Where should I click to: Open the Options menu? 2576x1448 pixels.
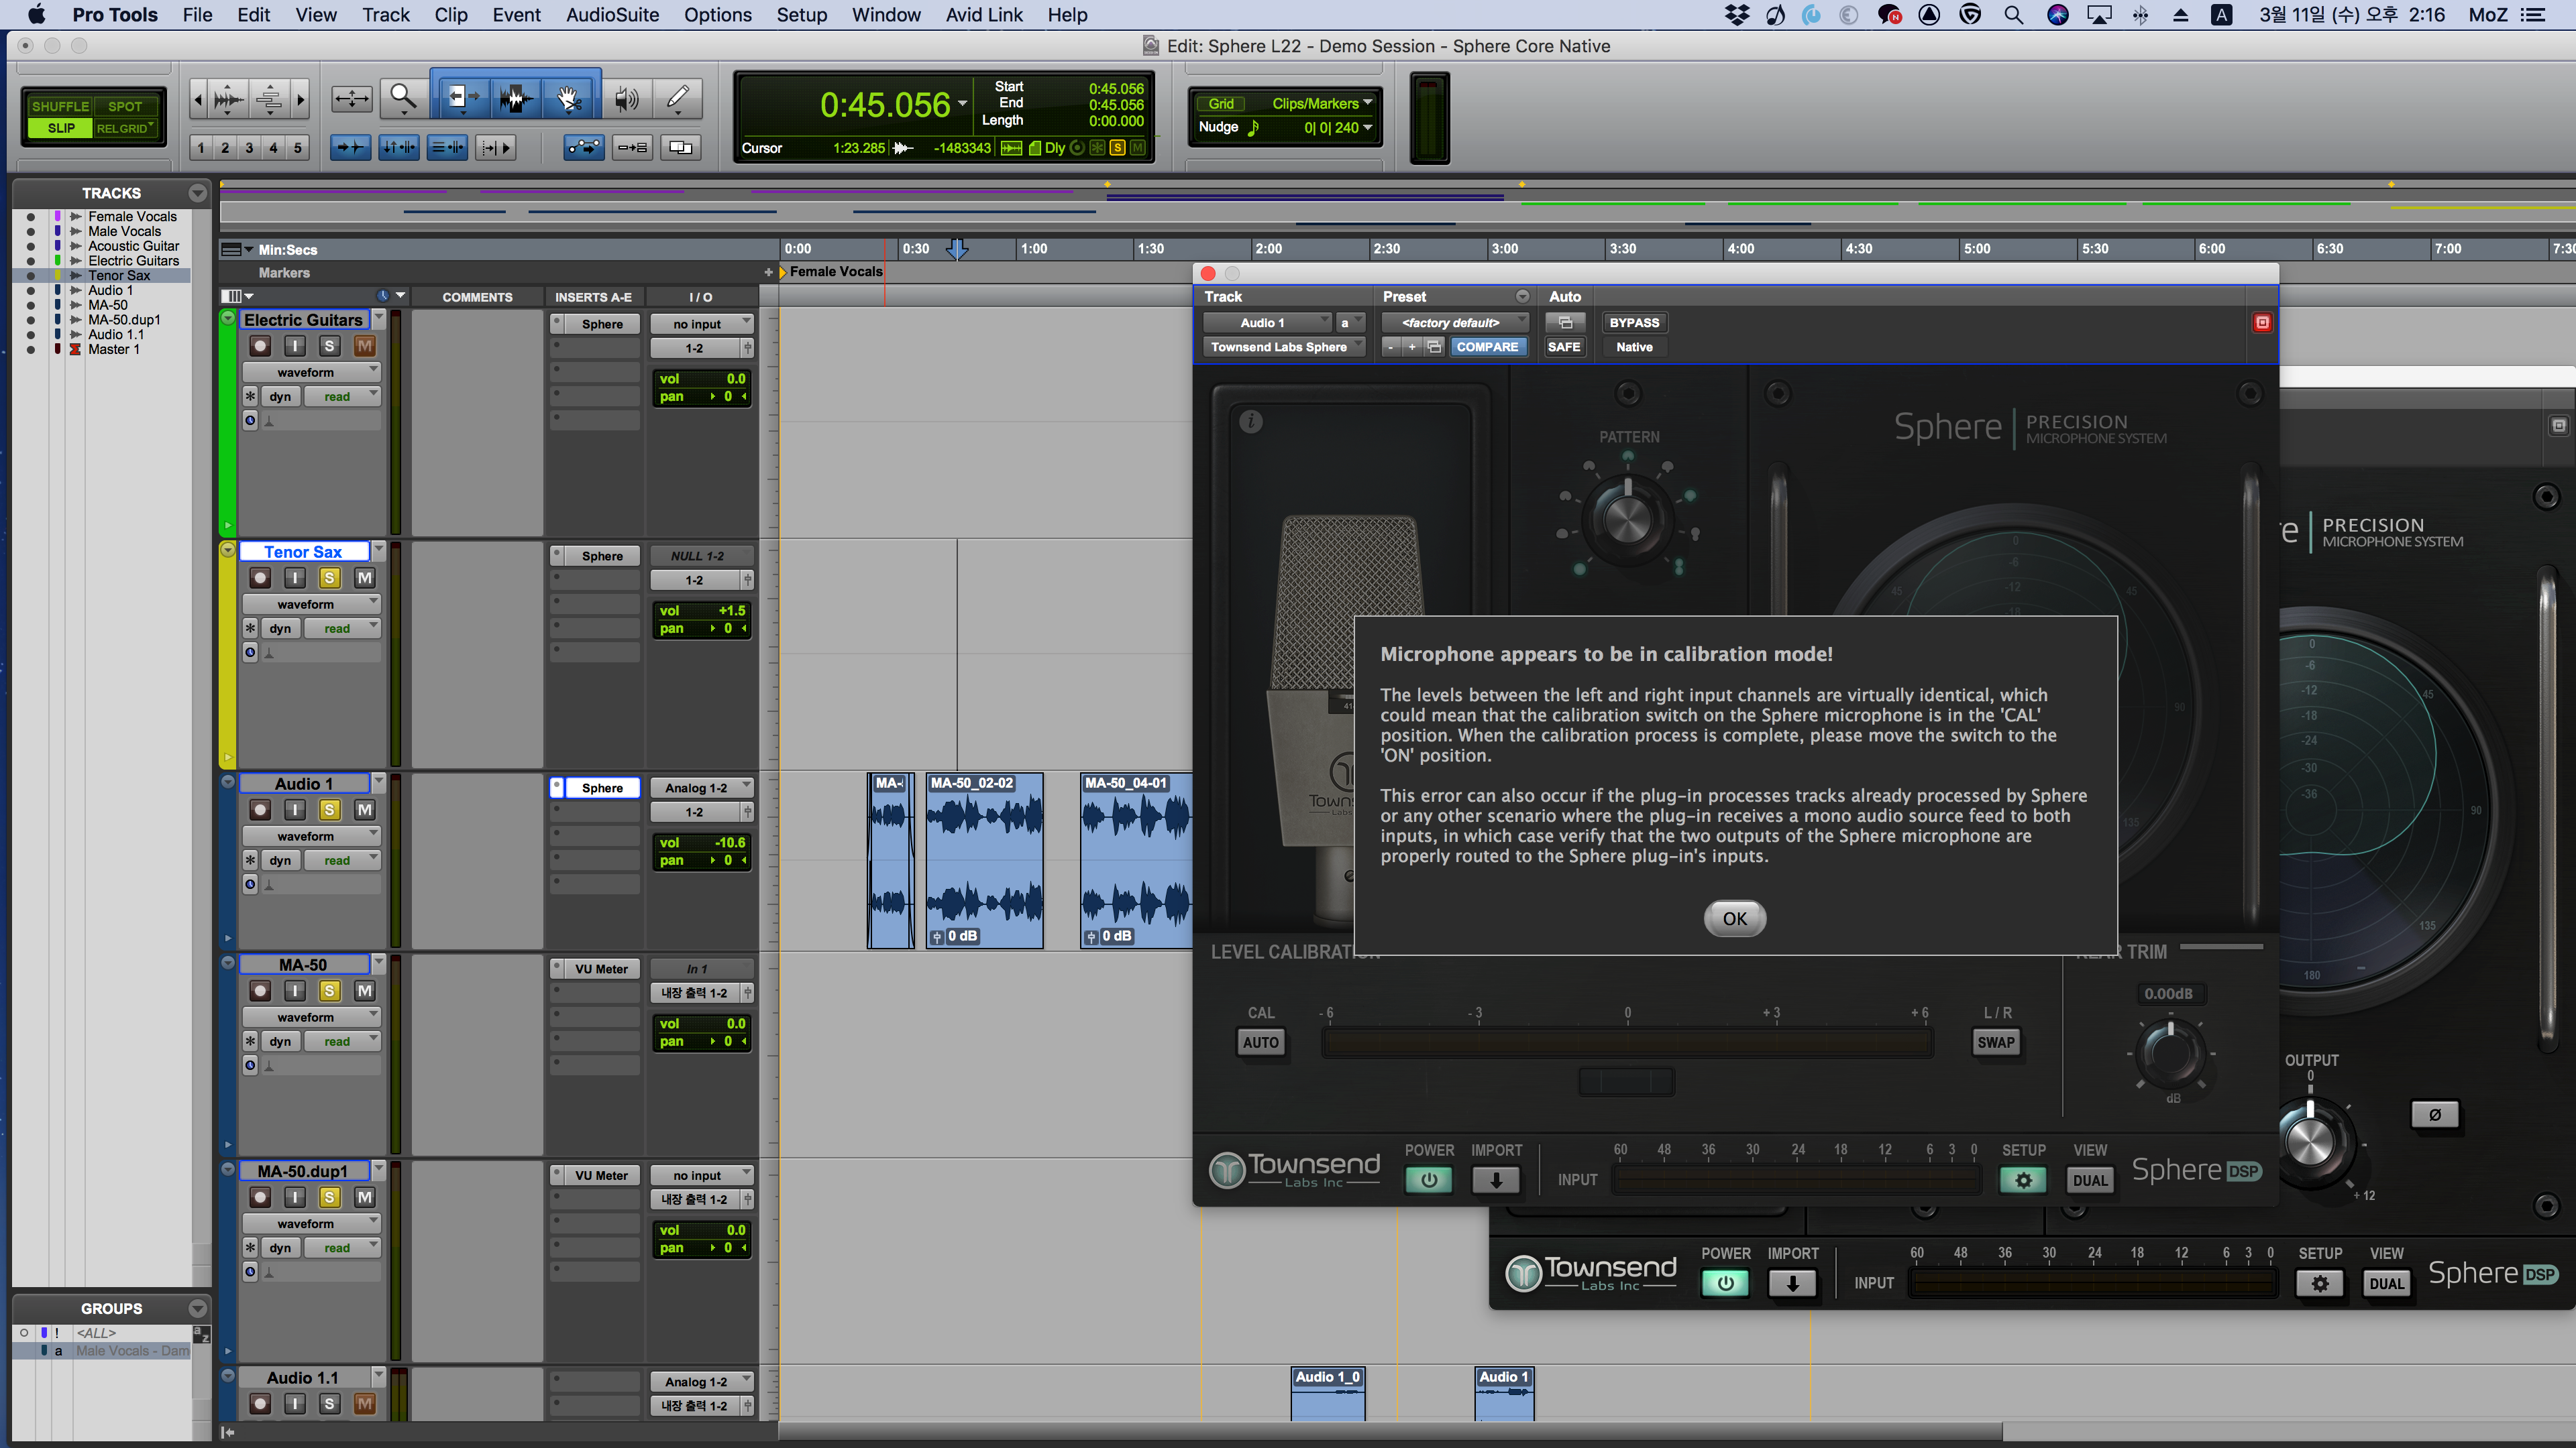point(717,15)
